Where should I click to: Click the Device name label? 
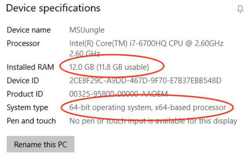(x=29, y=30)
